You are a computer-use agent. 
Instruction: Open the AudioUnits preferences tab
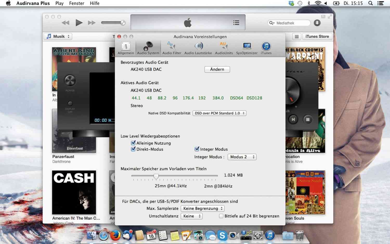click(224, 48)
